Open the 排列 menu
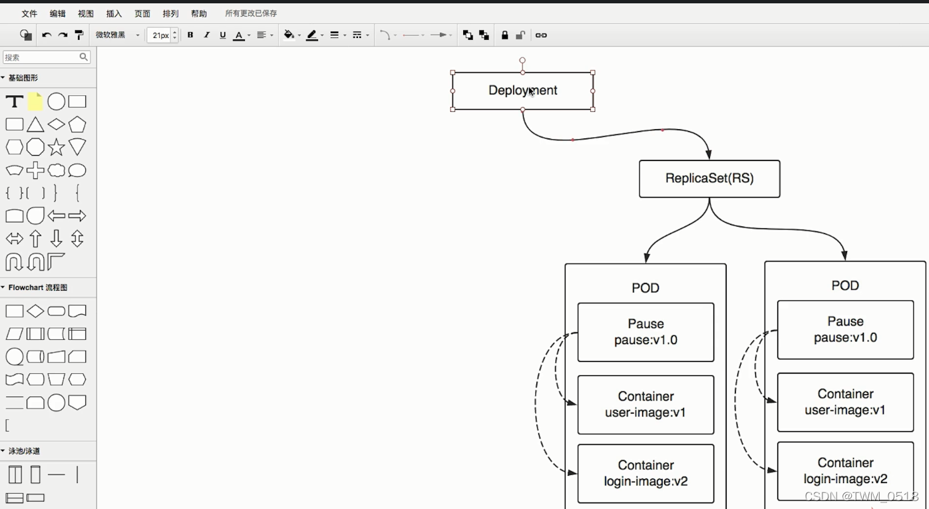Screen dimensions: 929x509 coord(171,13)
